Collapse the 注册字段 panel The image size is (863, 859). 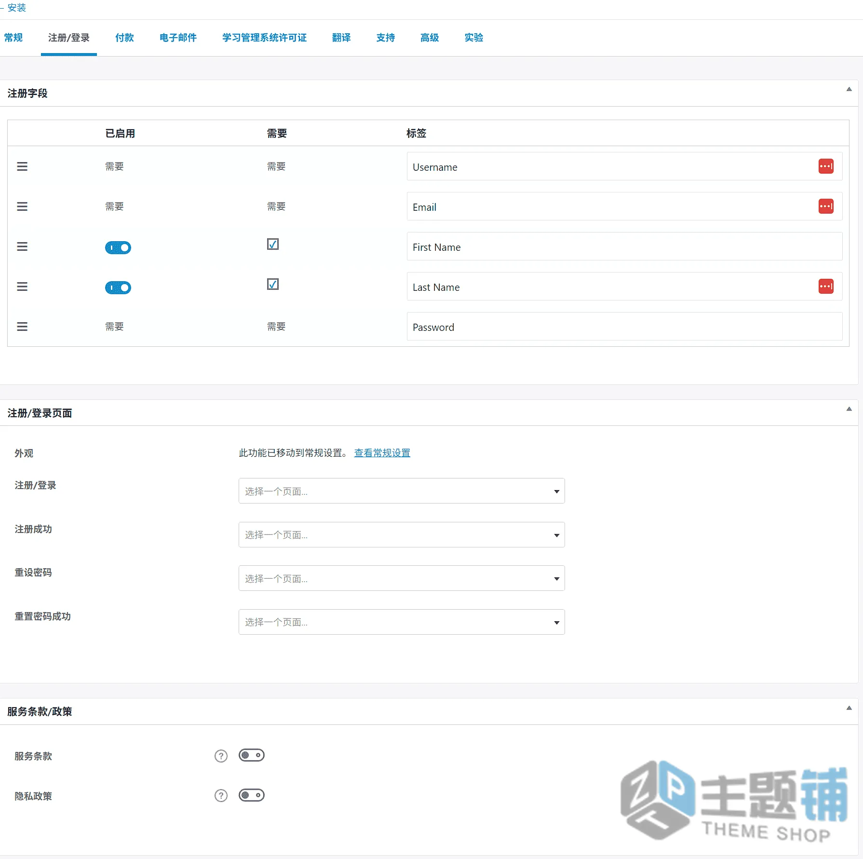849,89
